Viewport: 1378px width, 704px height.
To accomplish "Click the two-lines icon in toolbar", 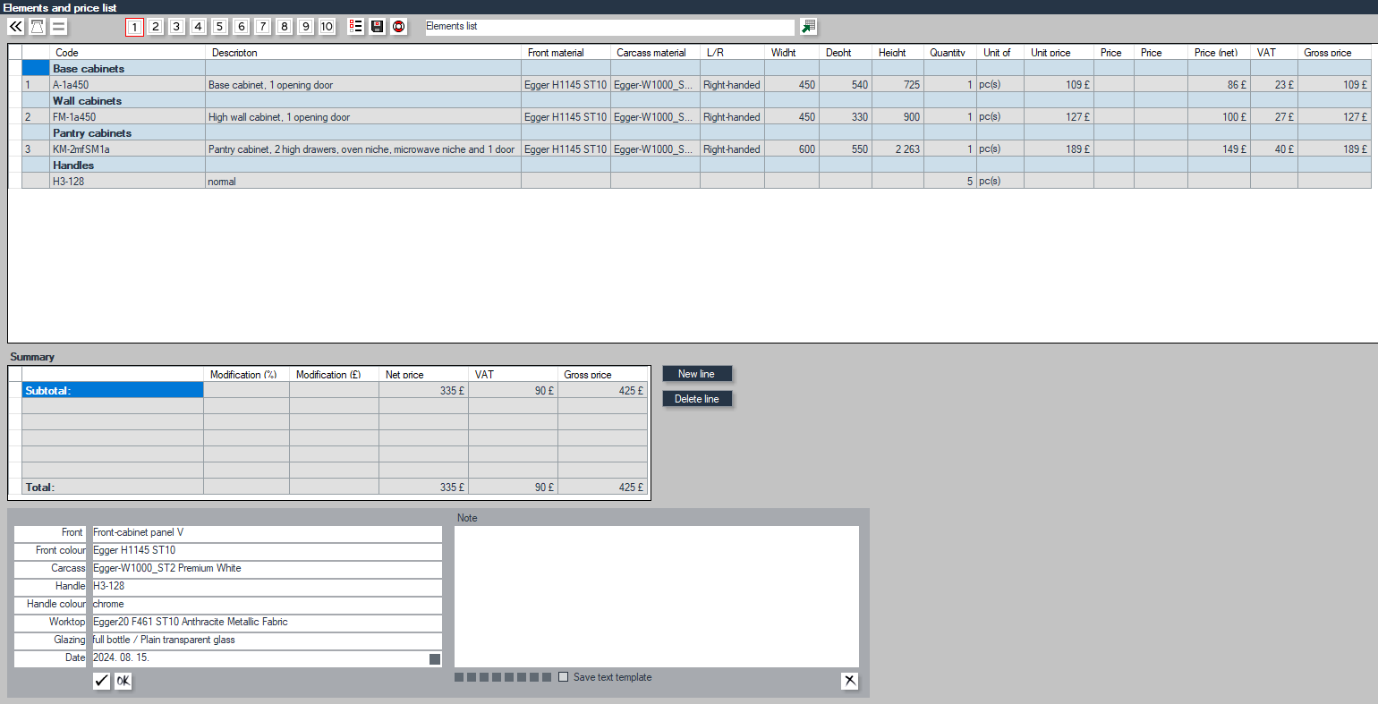I will coord(59,27).
